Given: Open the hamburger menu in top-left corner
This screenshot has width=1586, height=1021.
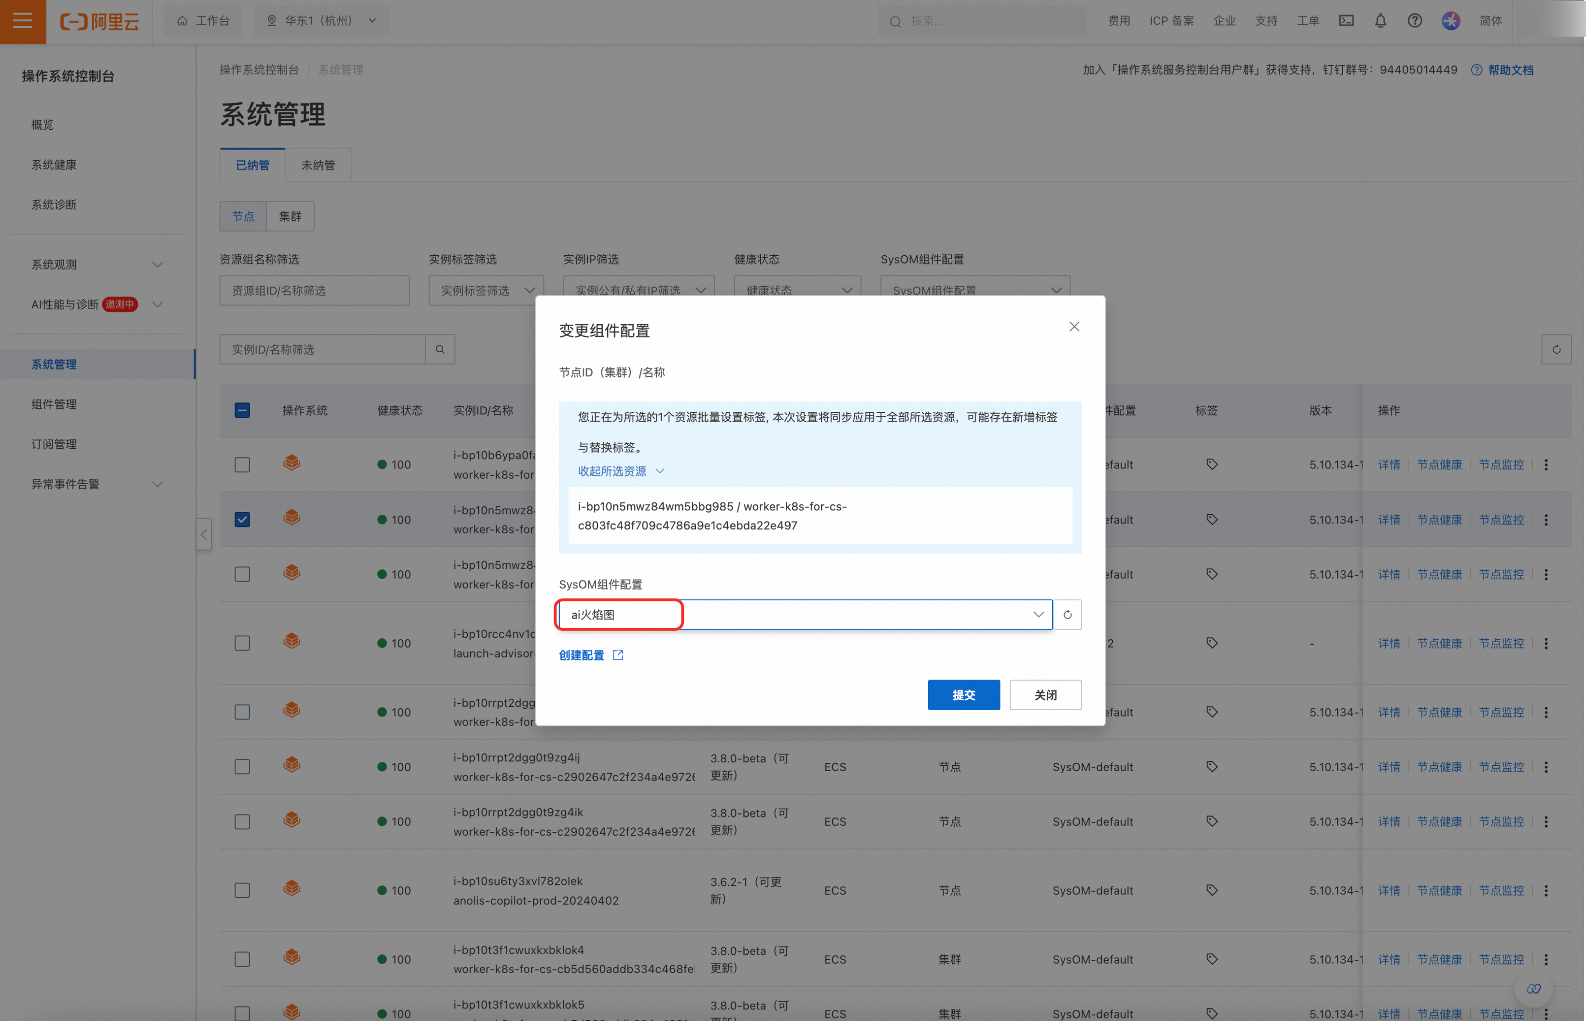Looking at the screenshot, I should point(23,21).
